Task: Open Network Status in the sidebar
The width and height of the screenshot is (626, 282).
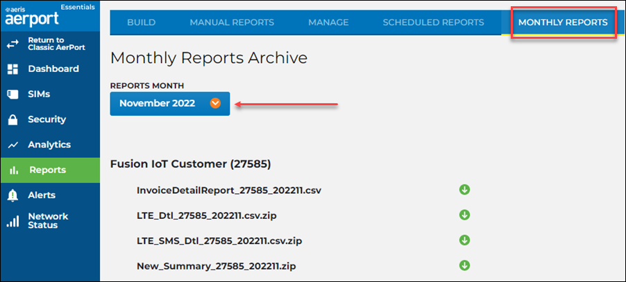Action: point(50,221)
